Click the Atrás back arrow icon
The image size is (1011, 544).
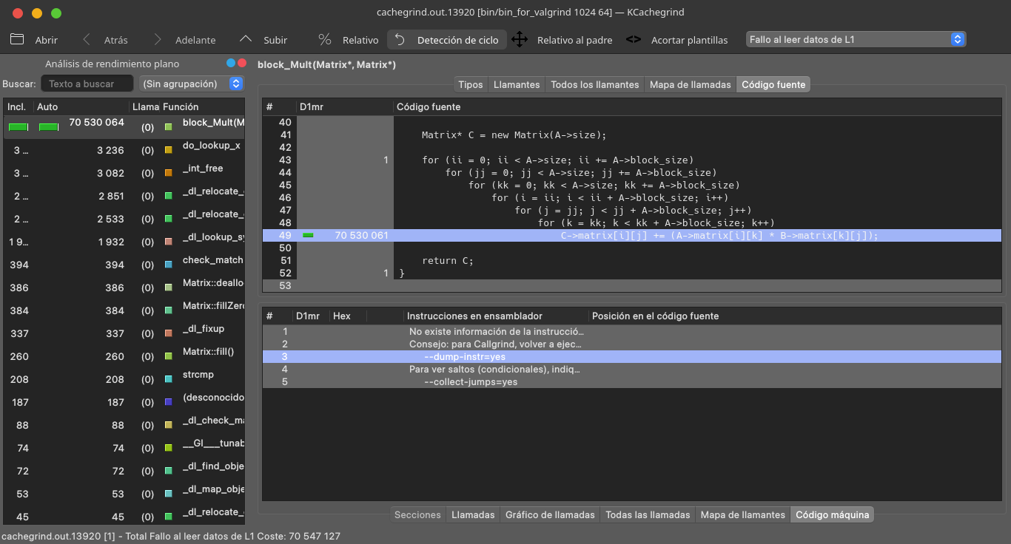(x=87, y=40)
